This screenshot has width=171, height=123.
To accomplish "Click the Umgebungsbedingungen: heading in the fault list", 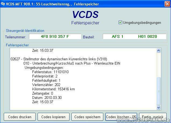I will 44,68.
